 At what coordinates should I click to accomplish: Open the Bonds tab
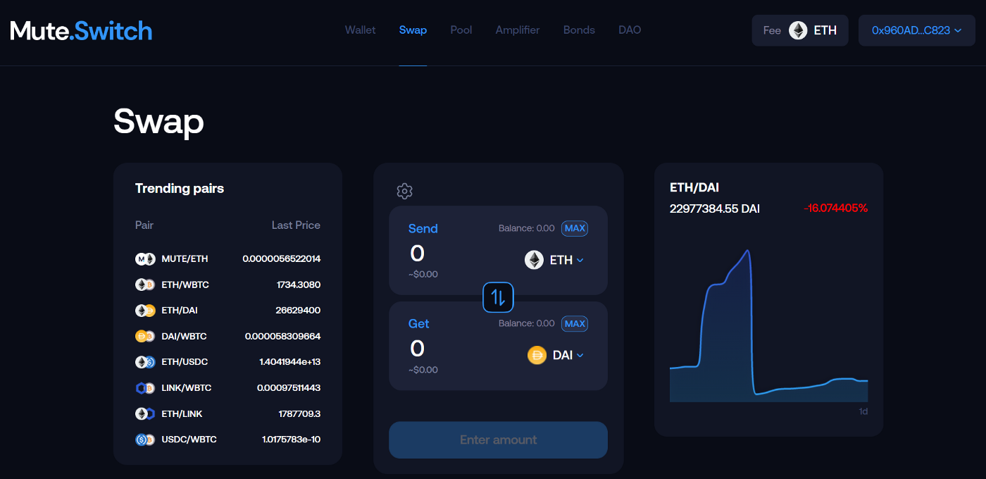coord(579,30)
